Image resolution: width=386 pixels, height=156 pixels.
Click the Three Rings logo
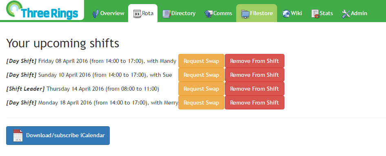point(42,10)
